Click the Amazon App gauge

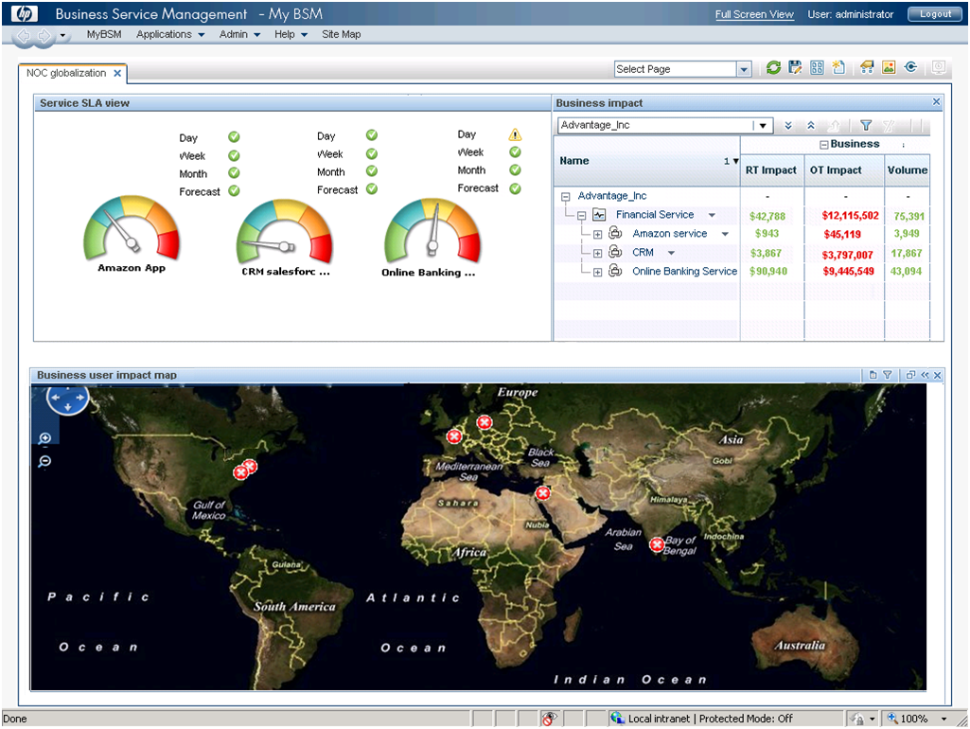tap(132, 229)
